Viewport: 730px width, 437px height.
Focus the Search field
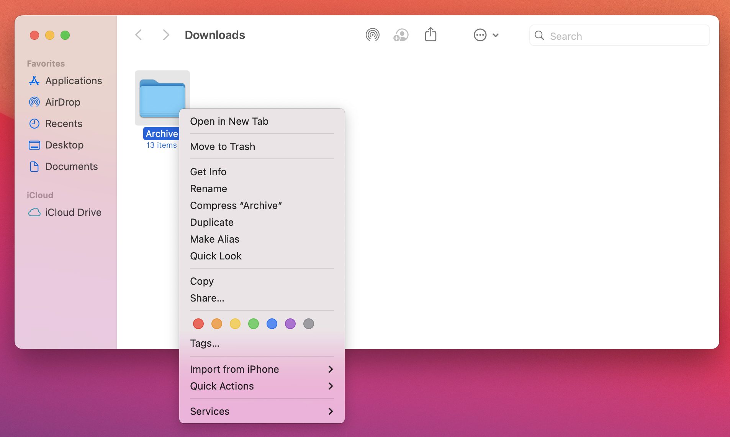click(619, 36)
